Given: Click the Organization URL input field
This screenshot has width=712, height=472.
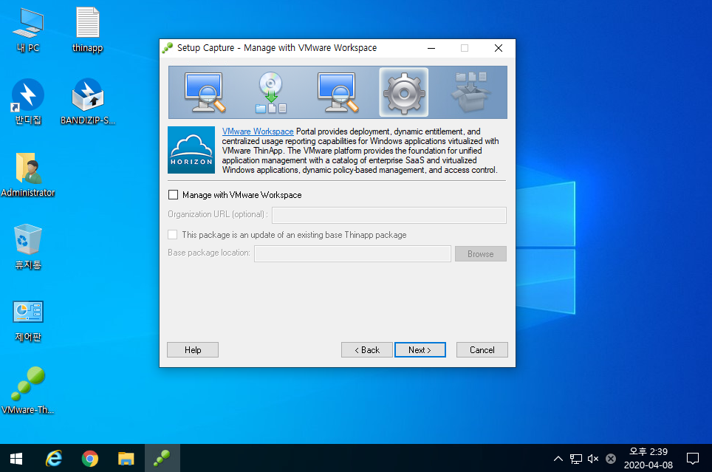Looking at the screenshot, I should pyautogui.click(x=389, y=215).
